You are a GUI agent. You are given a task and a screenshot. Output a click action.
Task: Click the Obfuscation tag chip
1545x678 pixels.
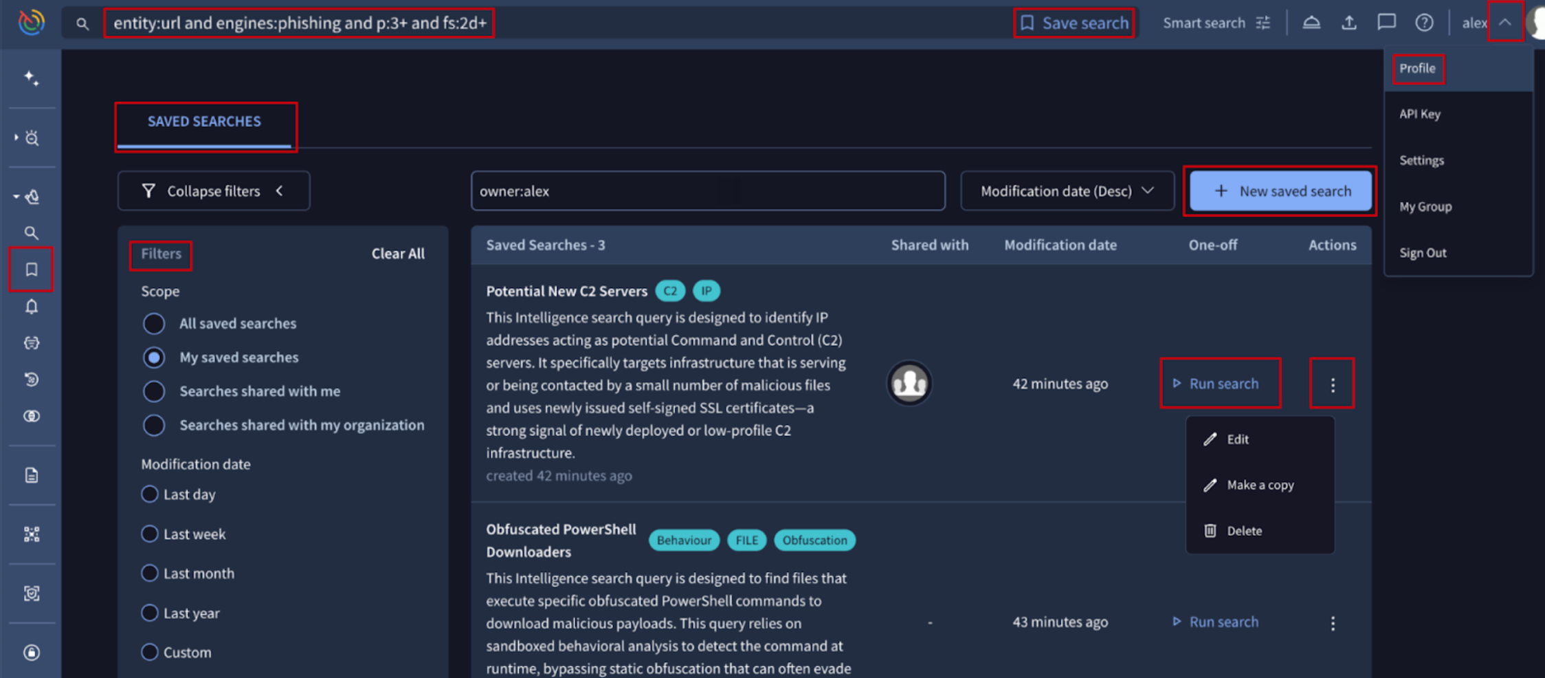click(814, 540)
